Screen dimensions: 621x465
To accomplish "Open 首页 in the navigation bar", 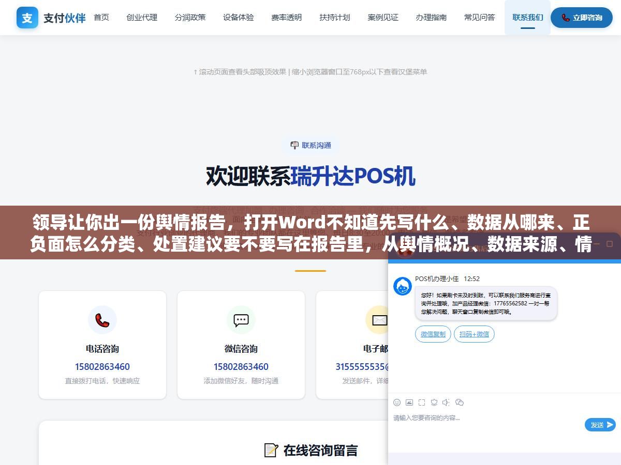I will 101,18.
